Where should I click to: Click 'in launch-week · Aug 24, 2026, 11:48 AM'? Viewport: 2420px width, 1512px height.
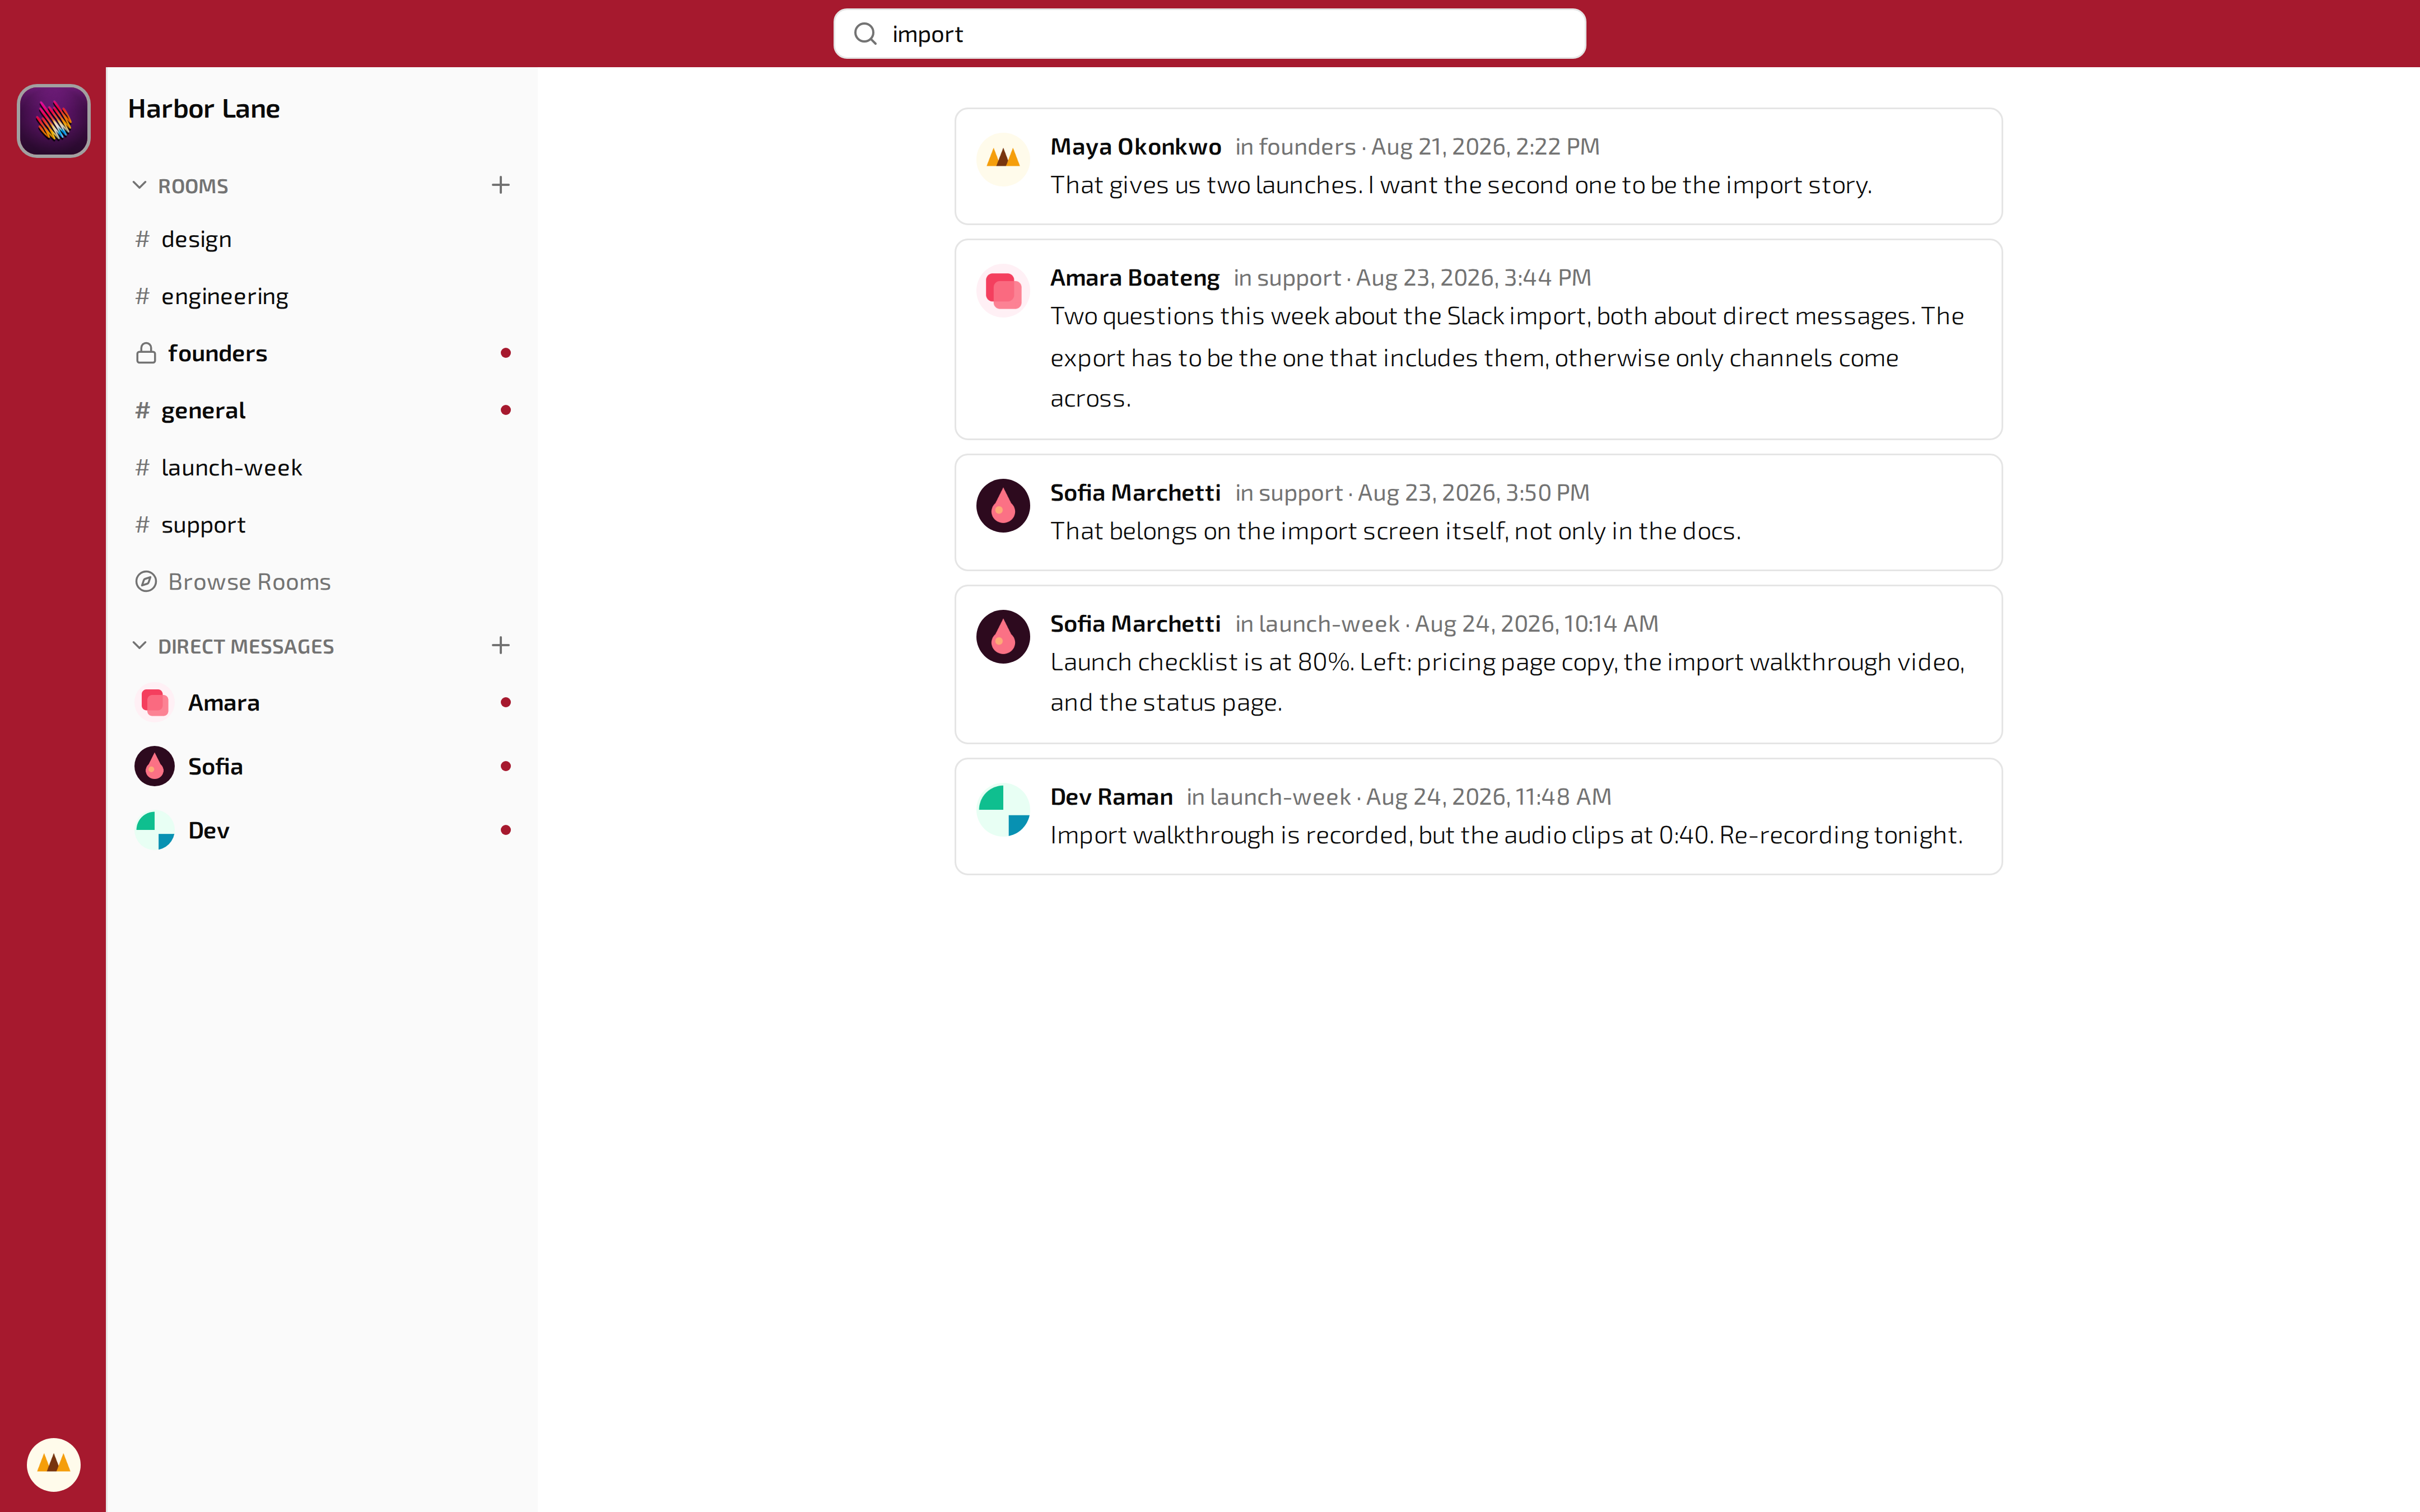1399,796
